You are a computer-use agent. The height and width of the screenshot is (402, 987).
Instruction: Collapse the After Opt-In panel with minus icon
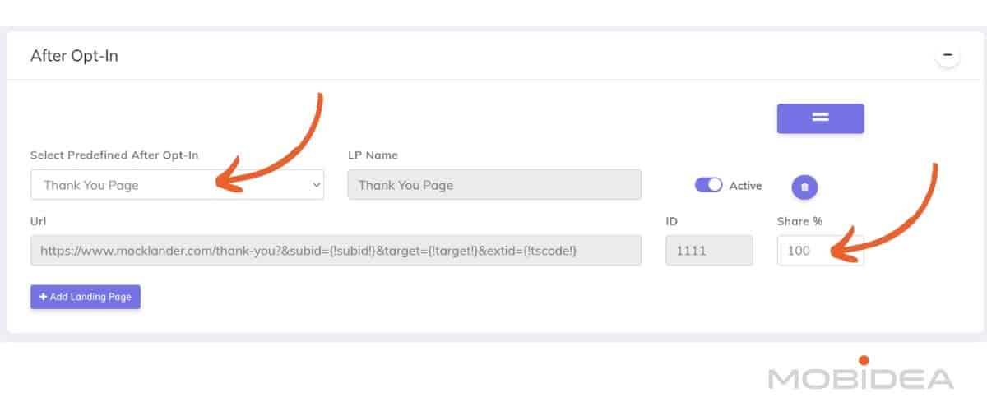pyautogui.click(x=948, y=56)
